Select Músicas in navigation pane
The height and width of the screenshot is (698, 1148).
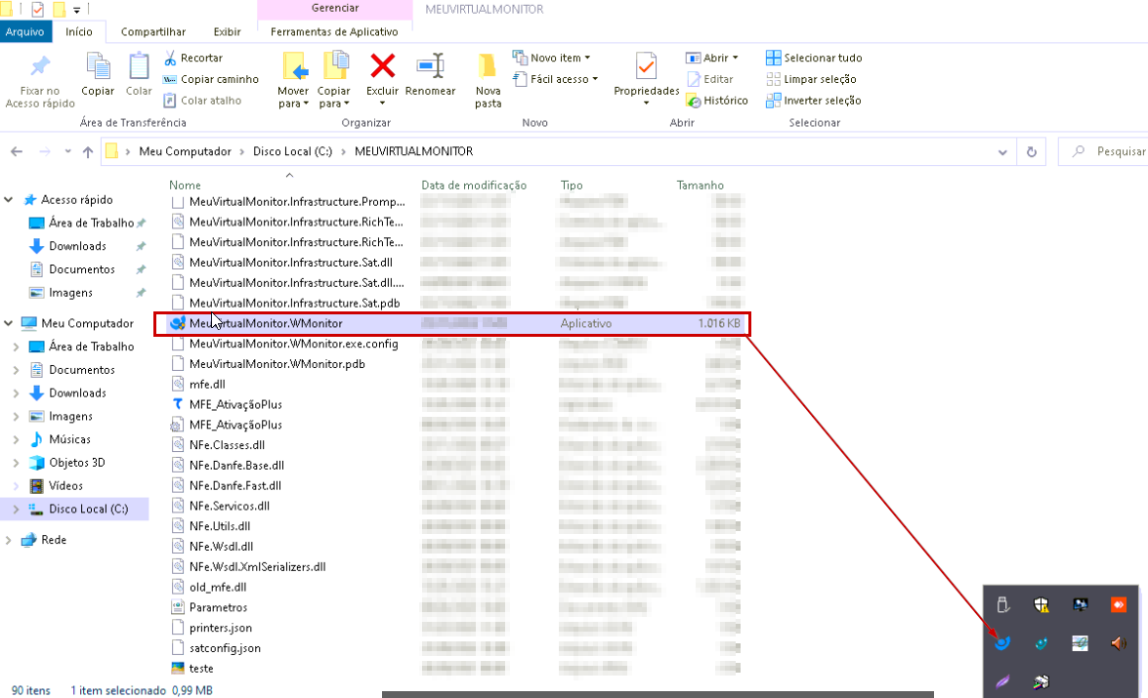tap(69, 439)
